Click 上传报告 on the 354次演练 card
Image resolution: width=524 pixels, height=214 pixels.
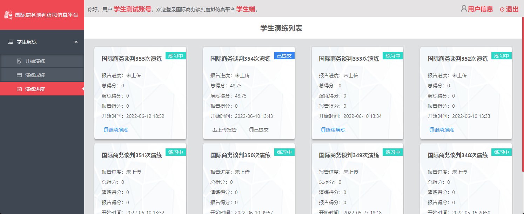click(227, 130)
